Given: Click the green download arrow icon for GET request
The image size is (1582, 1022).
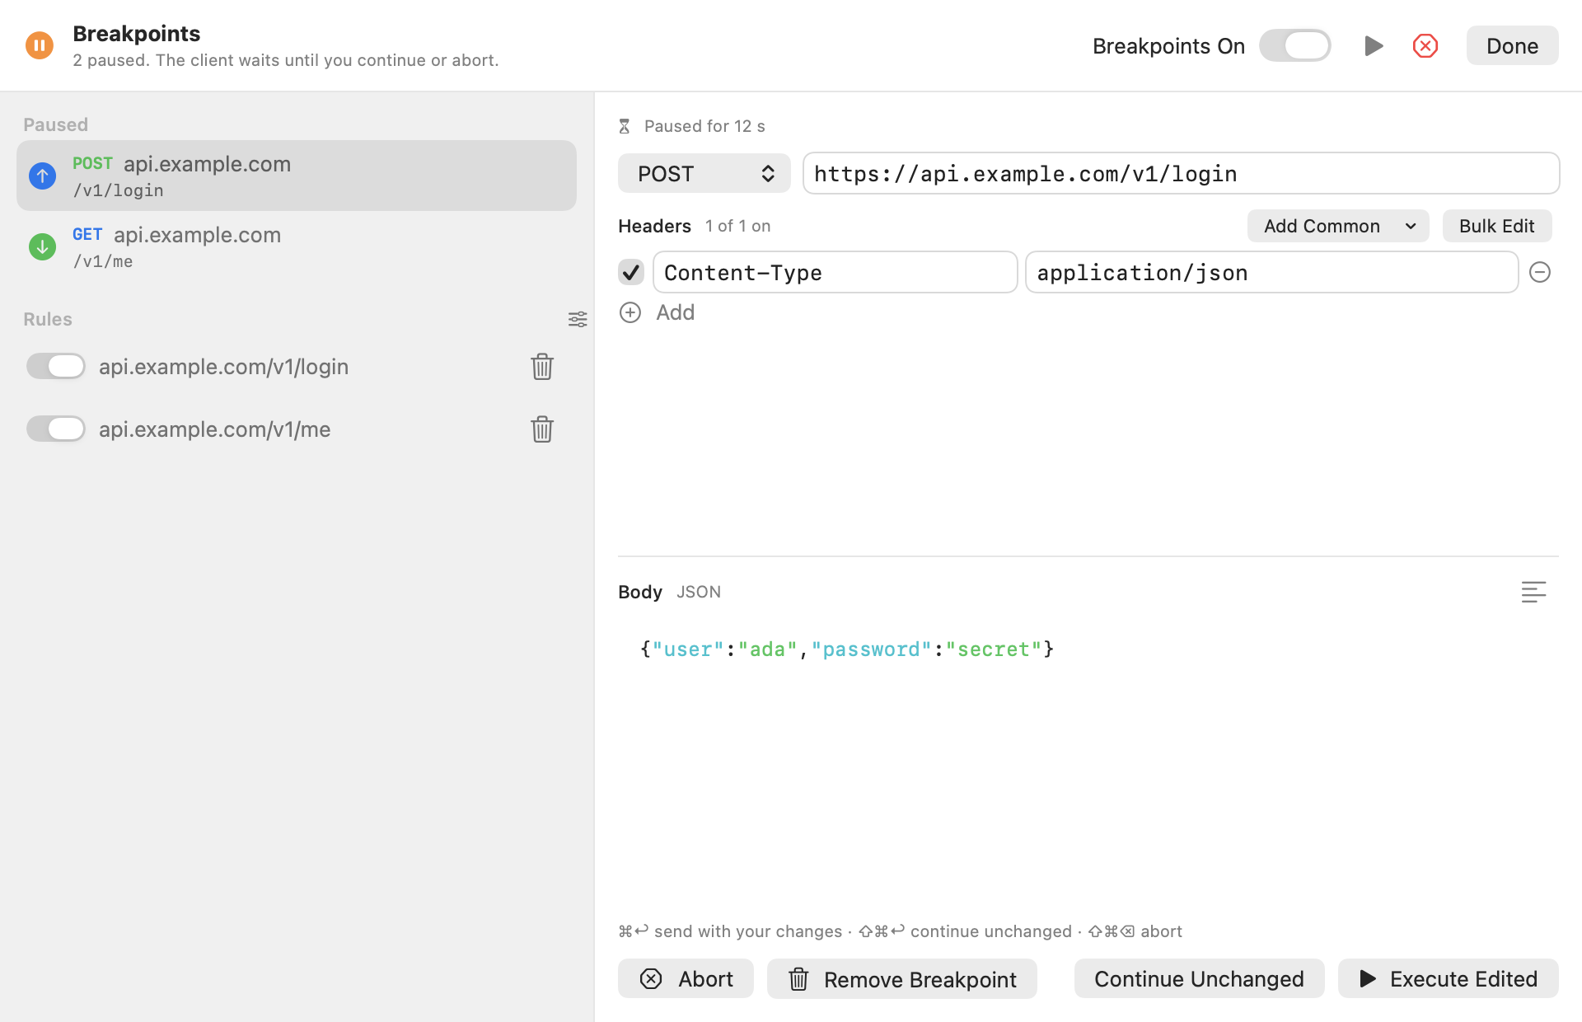Looking at the screenshot, I should tap(42, 246).
